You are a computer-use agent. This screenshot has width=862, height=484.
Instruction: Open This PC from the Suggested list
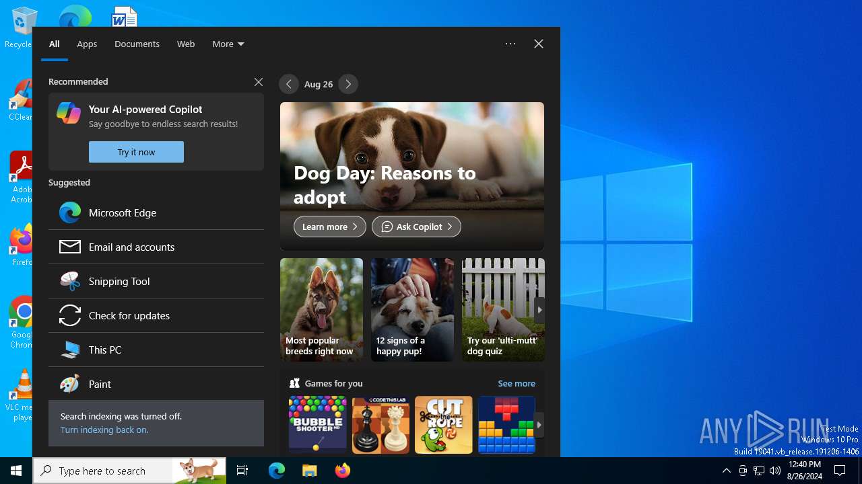click(x=156, y=350)
